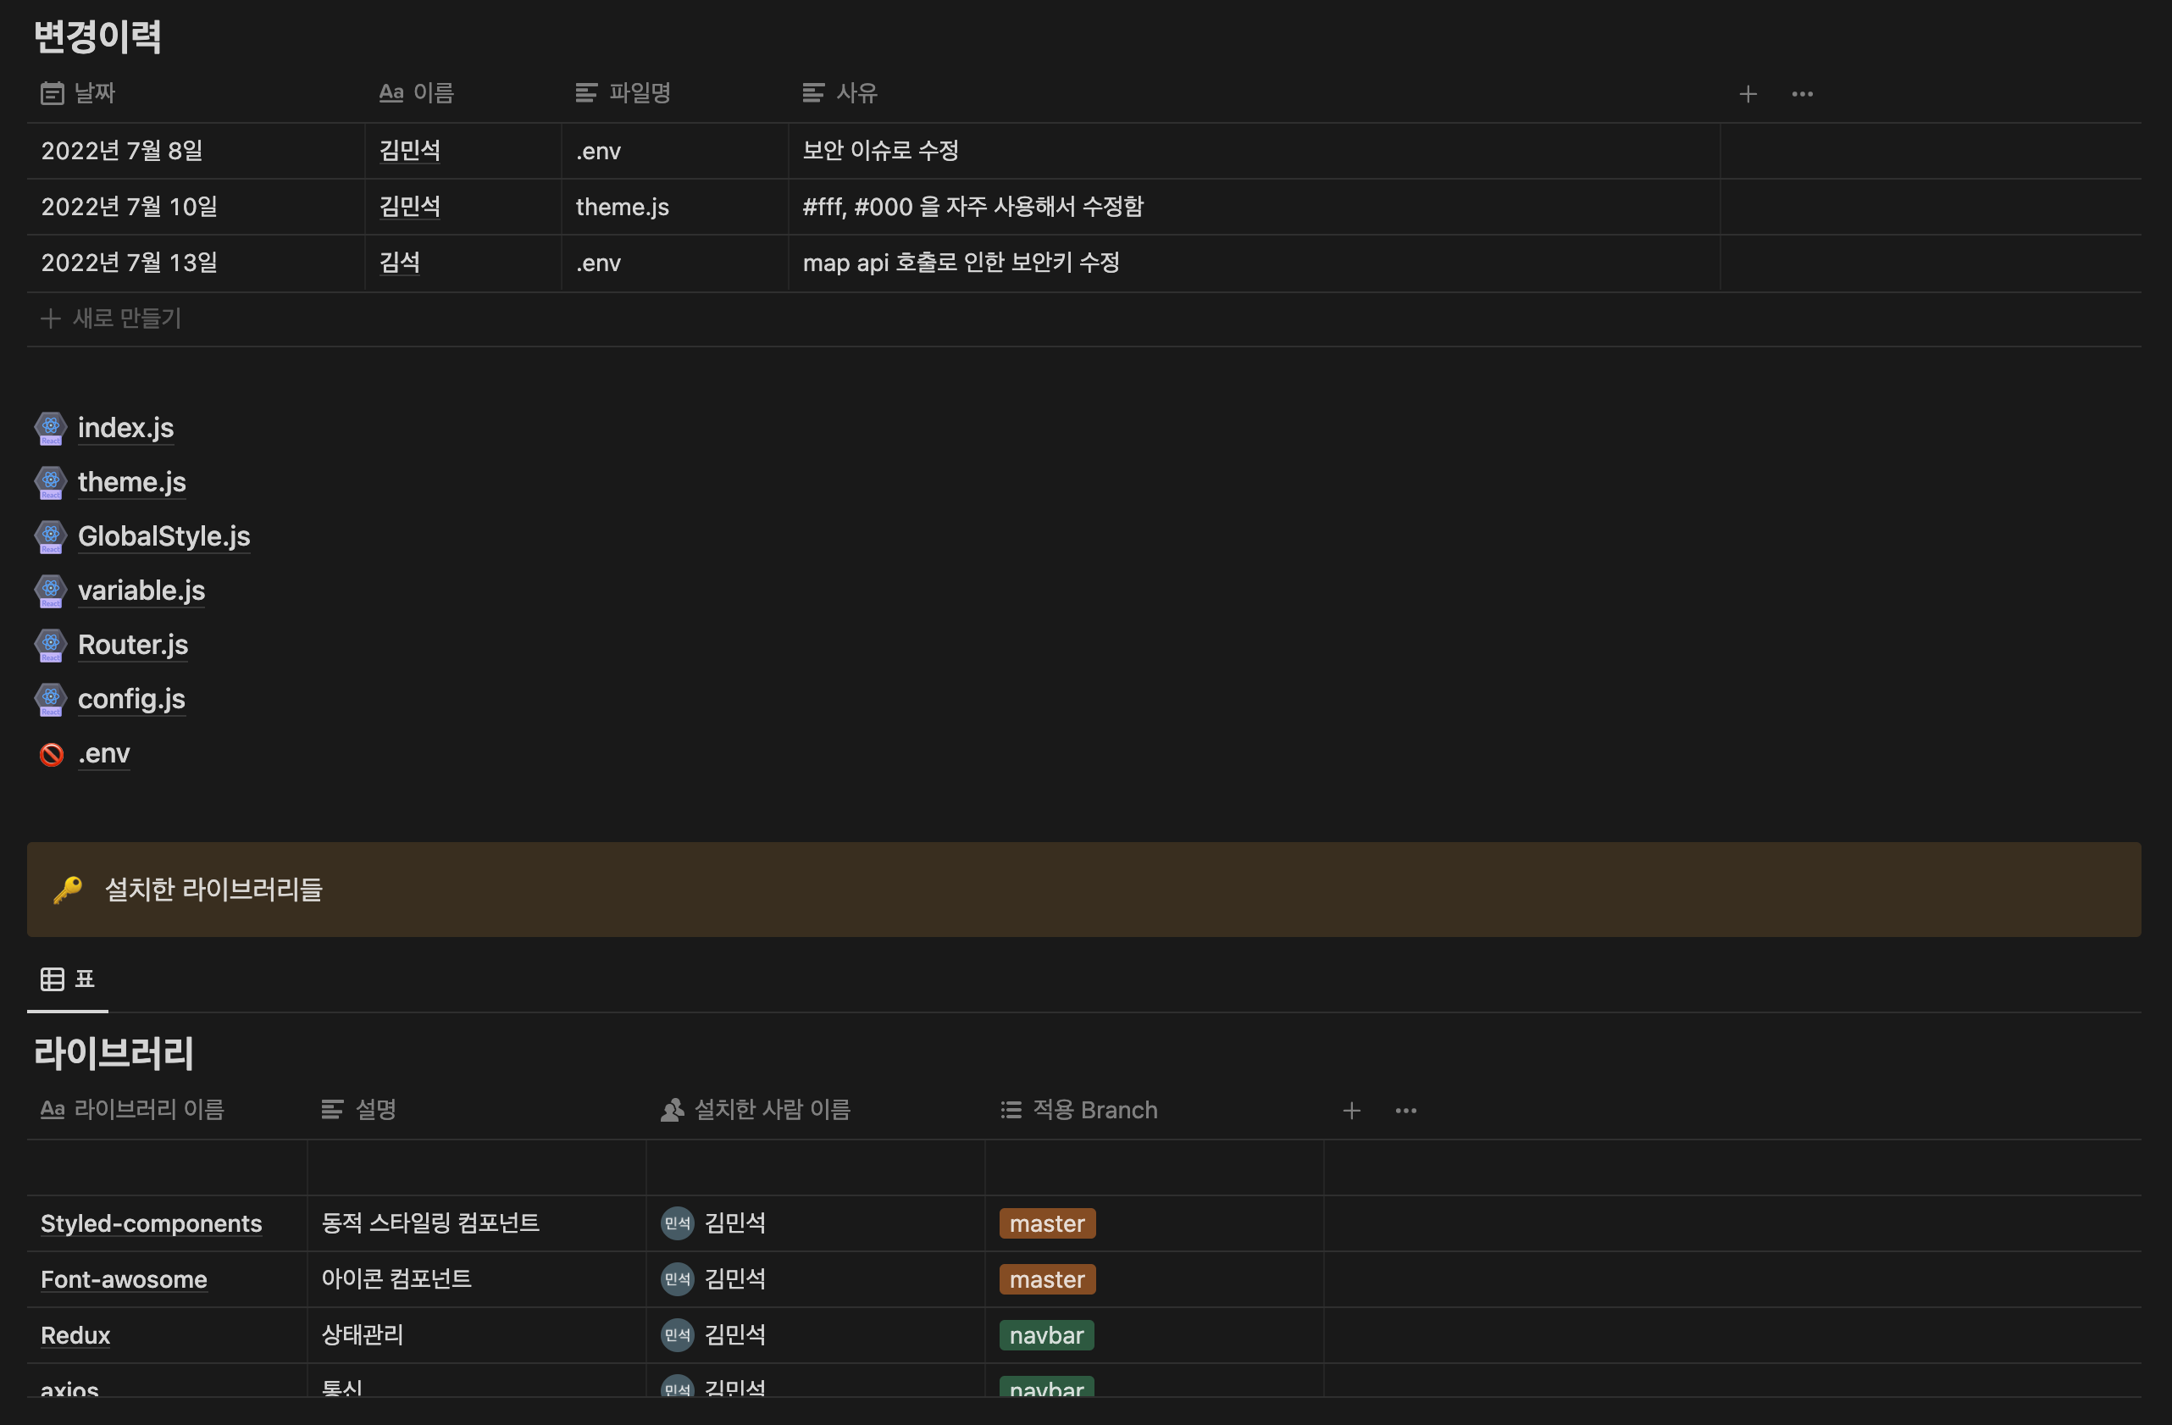
Task: Click 김민석 avatar in Styled-components row
Action: (x=677, y=1223)
